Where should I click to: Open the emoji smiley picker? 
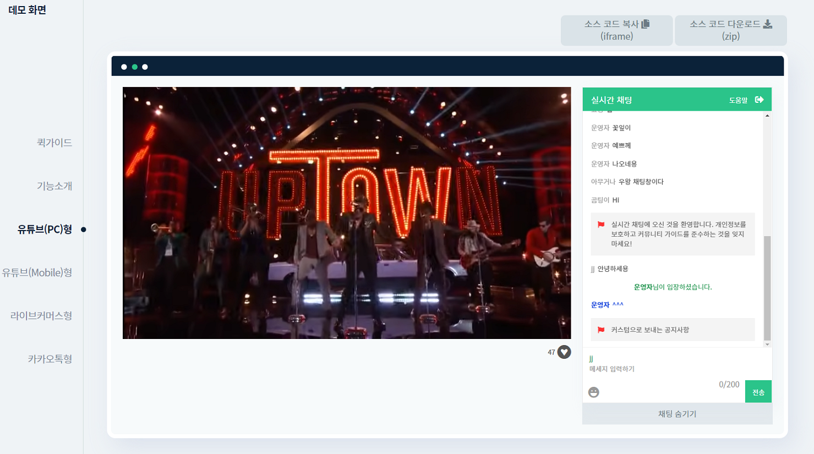click(x=593, y=392)
